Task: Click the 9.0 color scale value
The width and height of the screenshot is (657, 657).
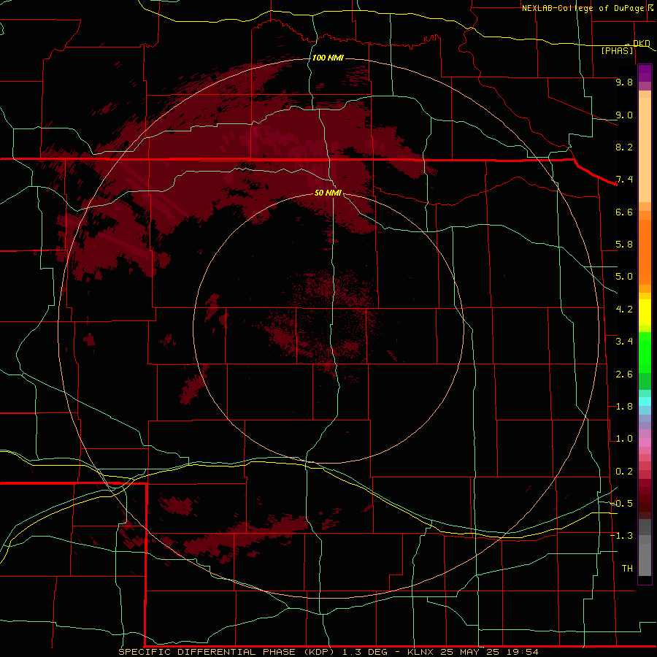Action: point(624,115)
